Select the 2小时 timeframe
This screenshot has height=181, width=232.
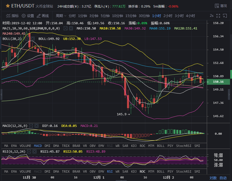168,16
